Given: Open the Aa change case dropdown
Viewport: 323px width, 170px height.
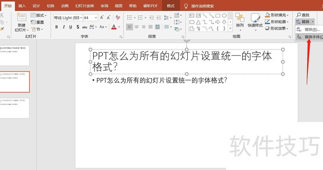Looking at the screenshot, I should click(103, 27).
